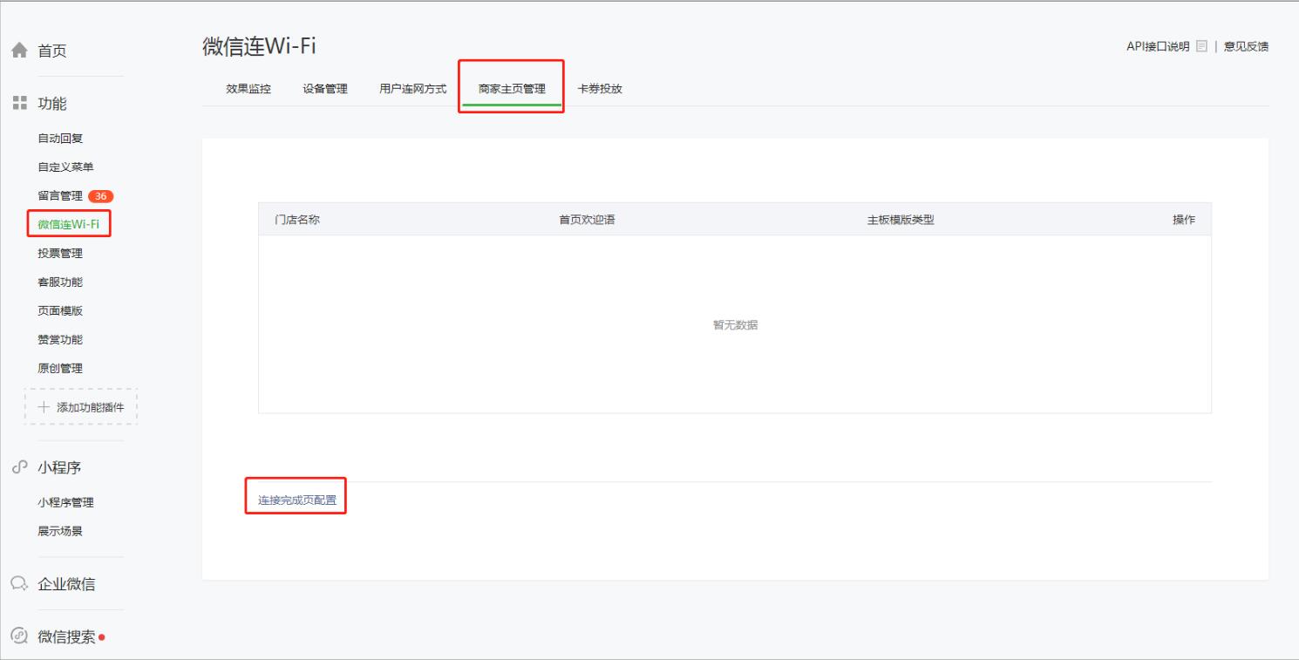Open the 连接完成页配置 link

(297, 501)
